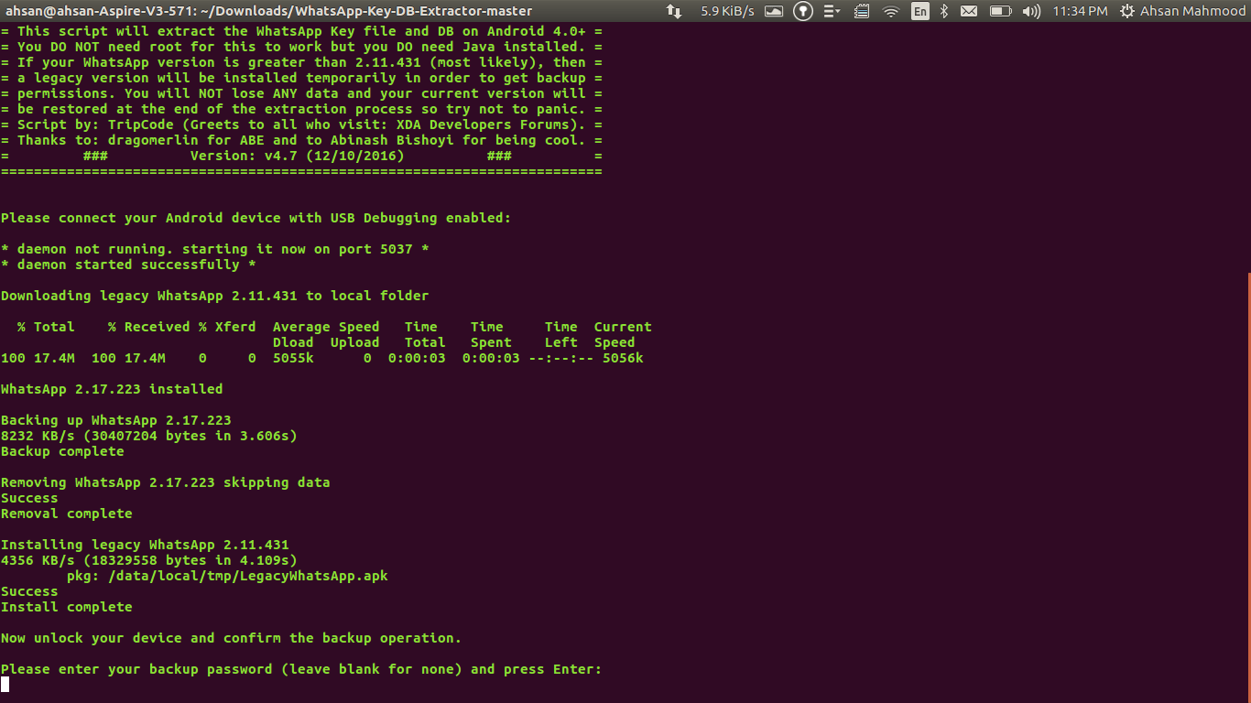Click "Please connect your Android device" line
This screenshot has height=703, width=1251.
256,218
